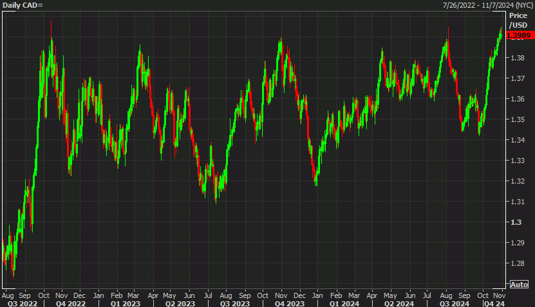
Task: Click the 1.33 price axis label
Action: 517,161
